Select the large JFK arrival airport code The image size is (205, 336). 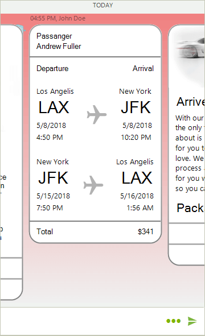[x=136, y=107]
